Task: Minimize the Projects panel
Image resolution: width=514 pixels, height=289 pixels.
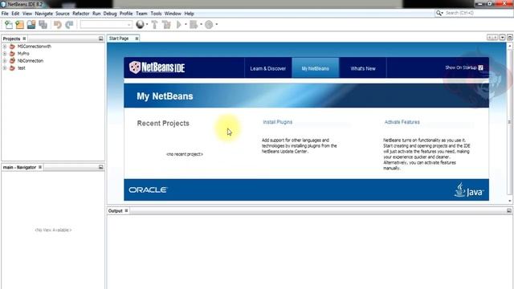Action: (100, 39)
